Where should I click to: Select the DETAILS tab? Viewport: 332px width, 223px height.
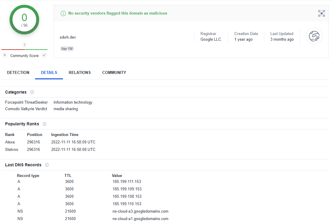pos(49,72)
